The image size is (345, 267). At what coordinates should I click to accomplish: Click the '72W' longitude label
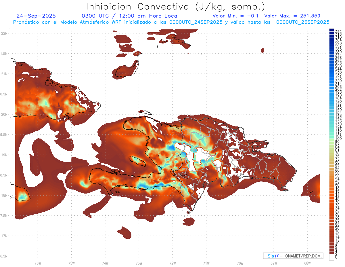(x=172, y=263)
